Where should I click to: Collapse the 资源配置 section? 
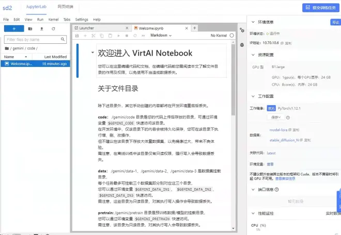[x=253, y=55]
